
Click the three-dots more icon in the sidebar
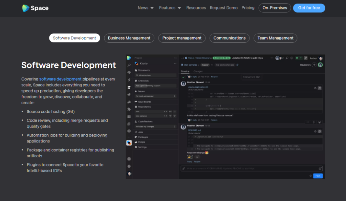[x=129, y=137]
